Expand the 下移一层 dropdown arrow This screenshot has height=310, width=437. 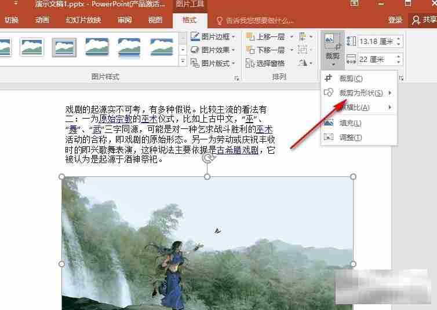[292, 50]
